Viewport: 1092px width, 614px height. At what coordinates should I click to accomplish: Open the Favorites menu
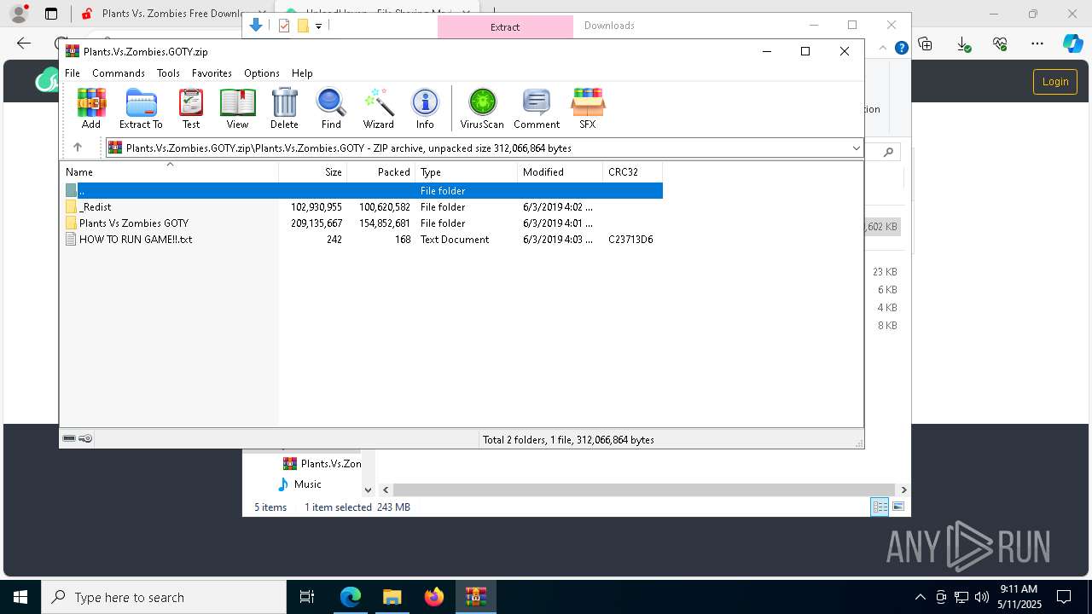212,73
